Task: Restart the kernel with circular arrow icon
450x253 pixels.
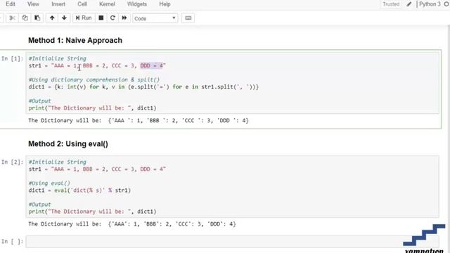Action: 112,18
